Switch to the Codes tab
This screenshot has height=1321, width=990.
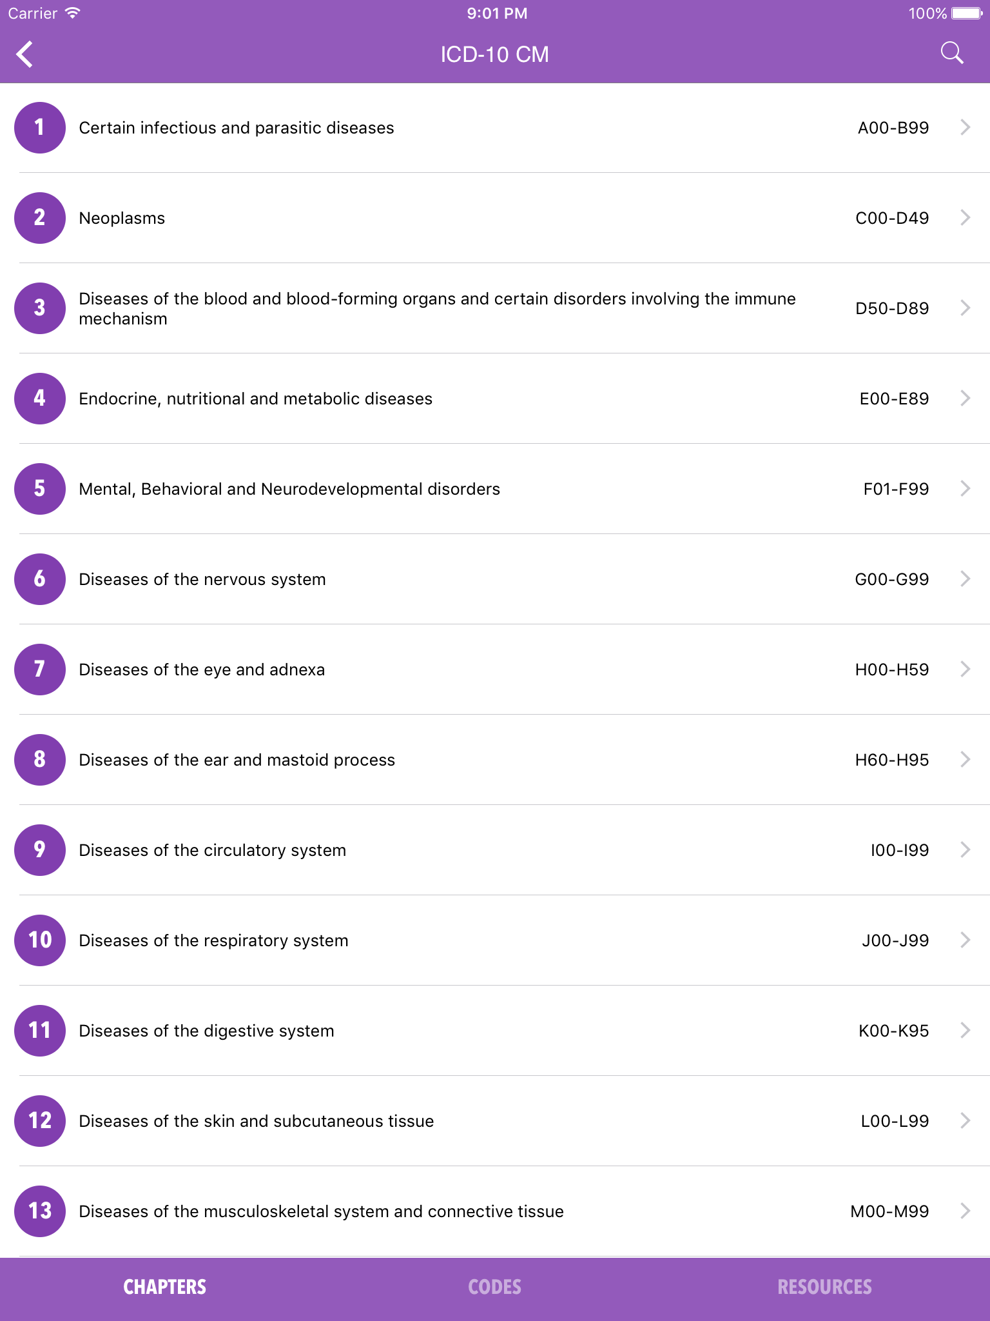coord(494,1286)
